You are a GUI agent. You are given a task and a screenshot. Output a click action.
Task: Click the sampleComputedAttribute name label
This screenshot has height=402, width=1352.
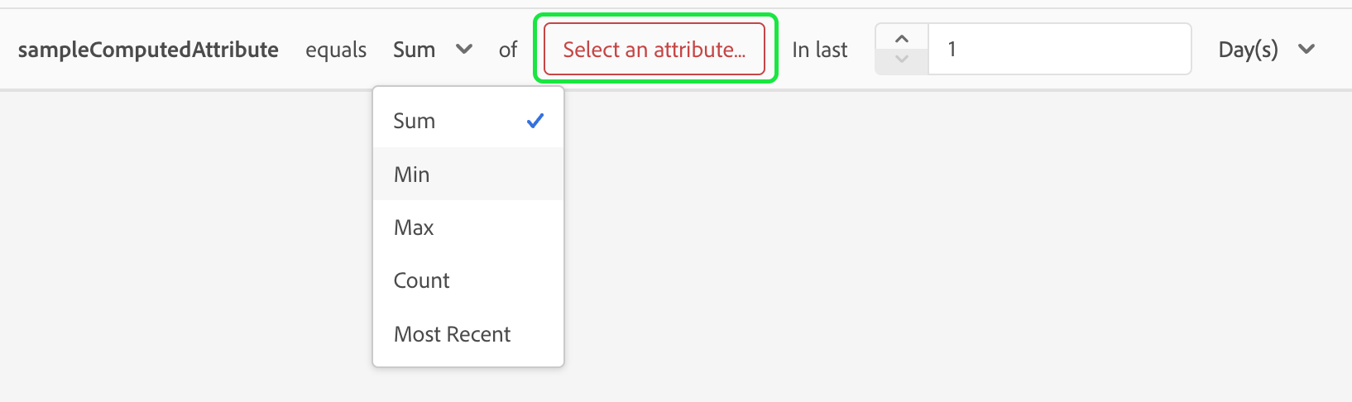tap(148, 50)
